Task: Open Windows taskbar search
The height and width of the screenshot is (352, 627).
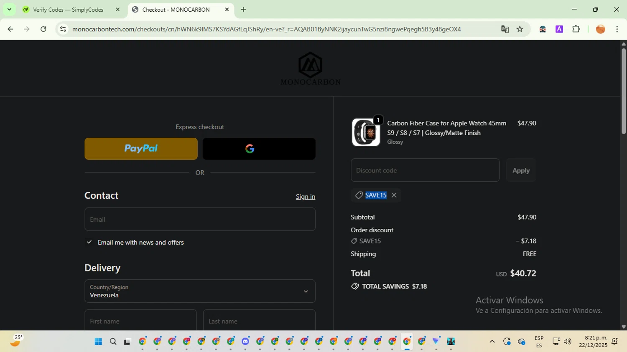Action: click(113, 342)
